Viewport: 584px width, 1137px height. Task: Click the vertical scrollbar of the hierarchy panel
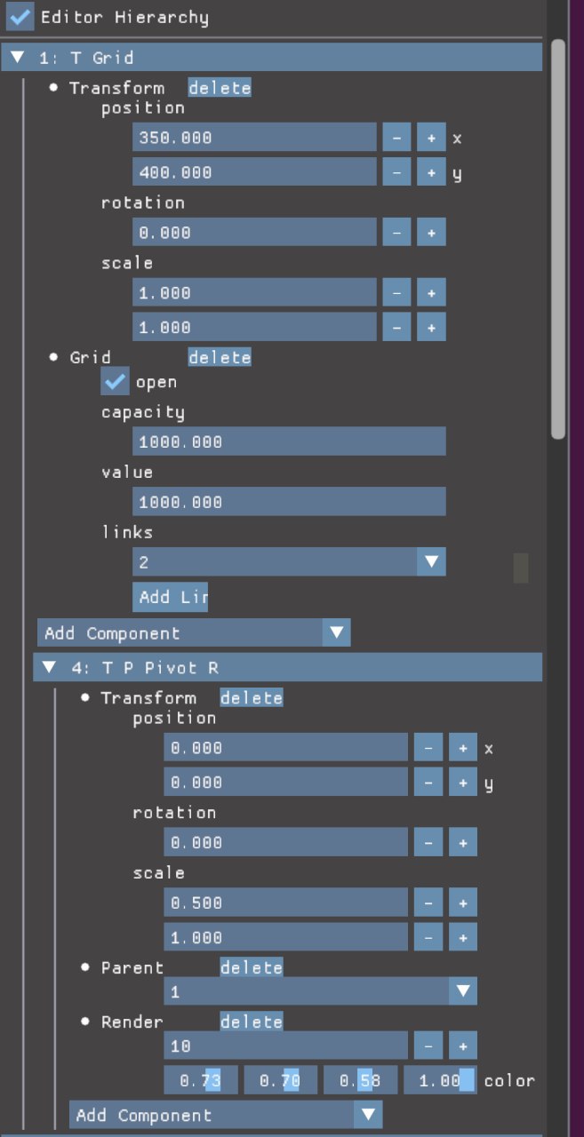[x=558, y=240]
